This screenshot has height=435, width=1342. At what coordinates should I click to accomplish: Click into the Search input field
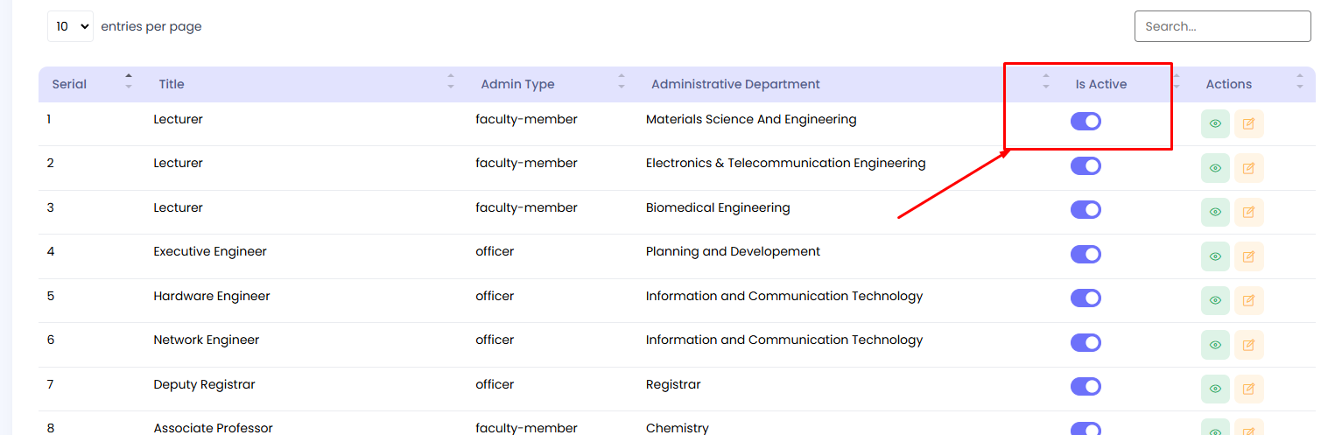point(1222,26)
